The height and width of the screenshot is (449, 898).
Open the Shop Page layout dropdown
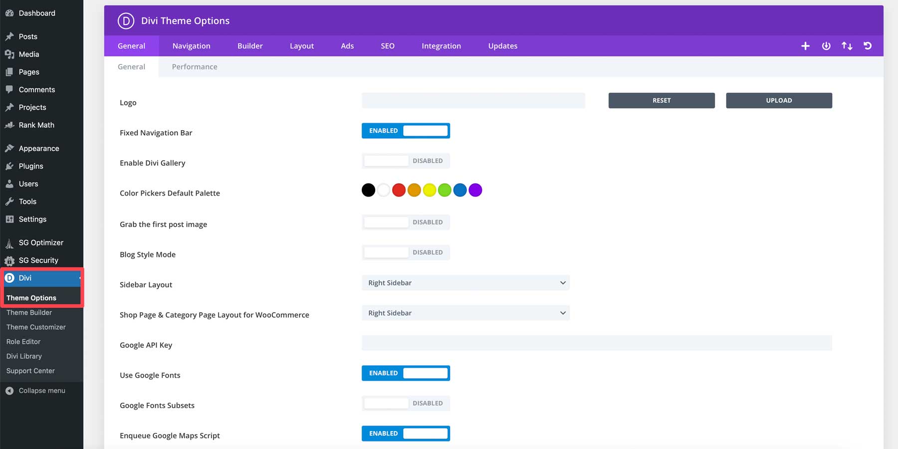click(x=465, y=313)
